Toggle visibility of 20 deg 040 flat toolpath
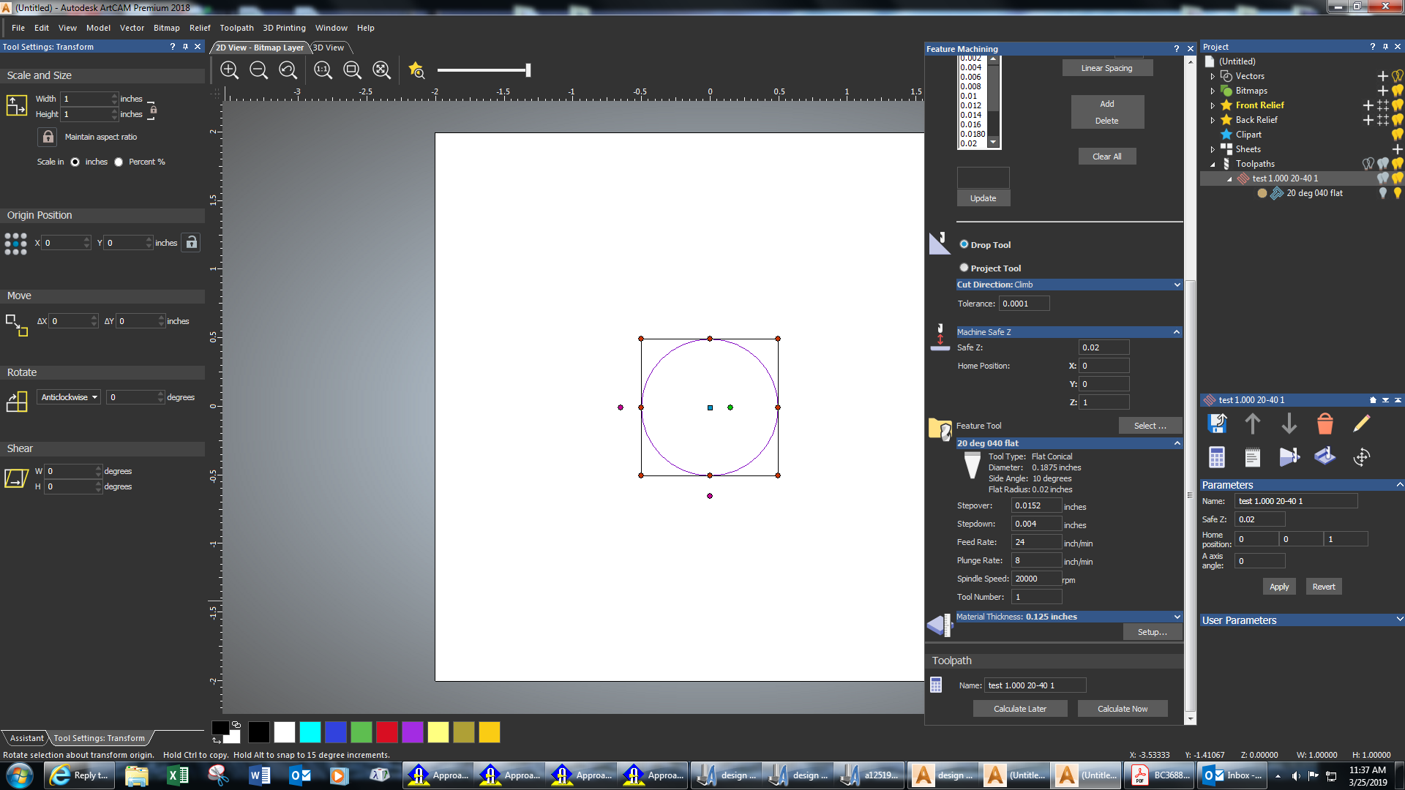1405x790 pixels. pyautogui.click(x=1383, y=193)
